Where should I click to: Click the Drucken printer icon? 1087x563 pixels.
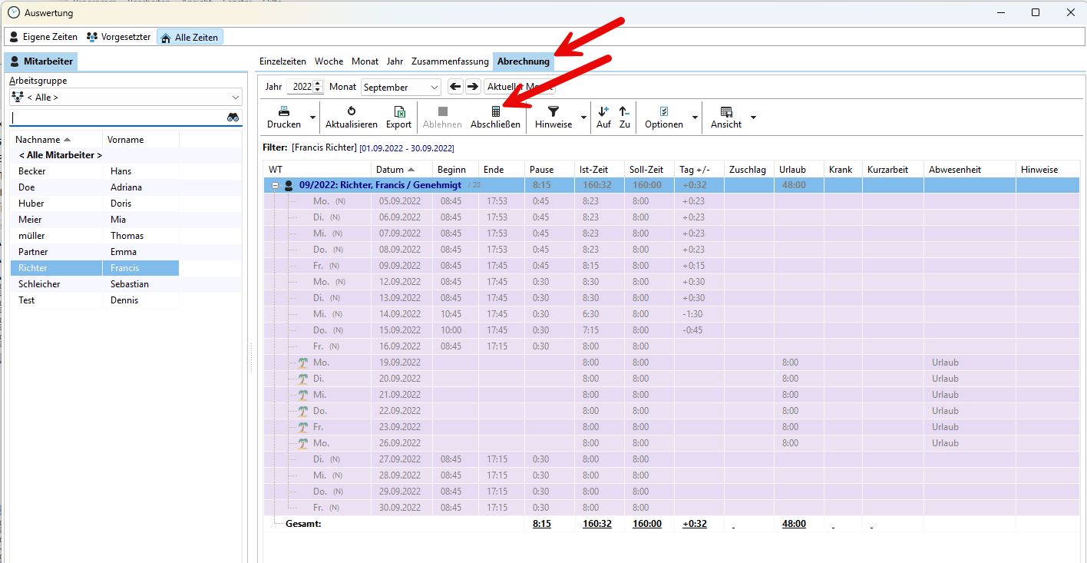[x=284, y=112]
